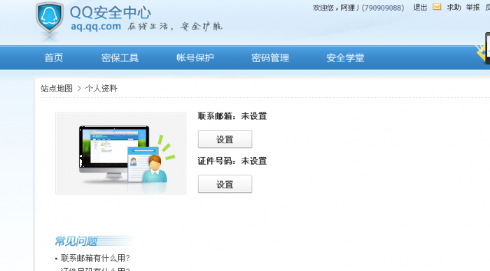
Task: Click the 举报 report link
Action: (x=472, y=8)
